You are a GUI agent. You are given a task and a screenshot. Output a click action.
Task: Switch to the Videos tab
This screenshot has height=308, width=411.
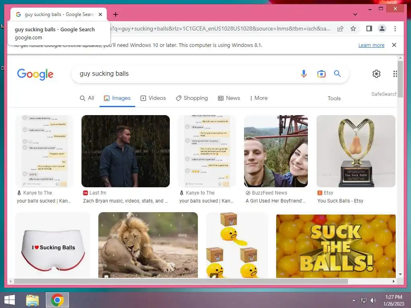pyautogui.click(x=153, y=98)
